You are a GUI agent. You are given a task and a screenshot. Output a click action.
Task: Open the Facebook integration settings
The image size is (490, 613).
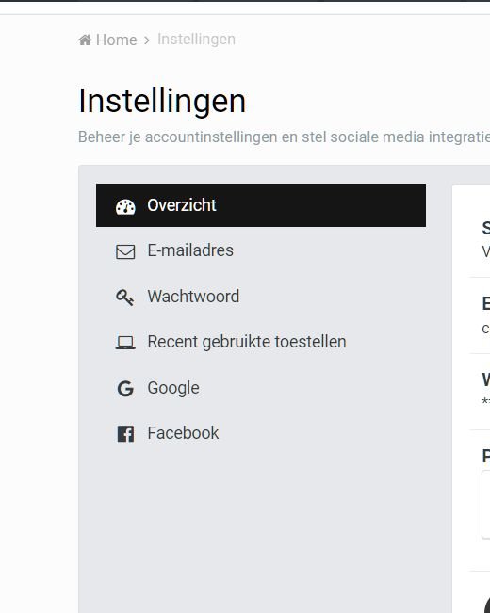coord(261,433)
